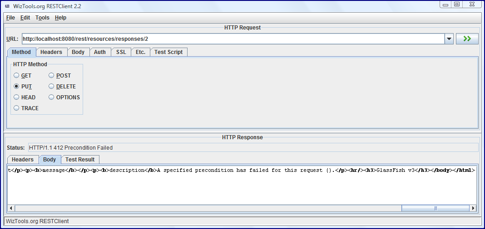This screenshot has width=485, height=229.
Task: Open the File menu
Action: click(10, 18)
